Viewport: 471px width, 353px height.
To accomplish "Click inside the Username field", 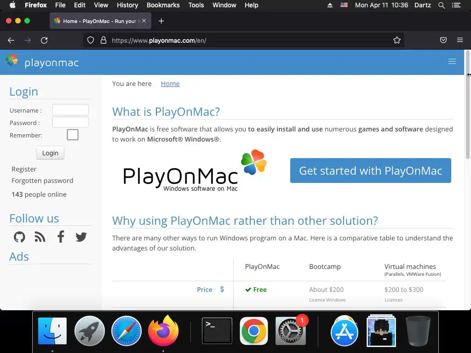I will (70, 110).
